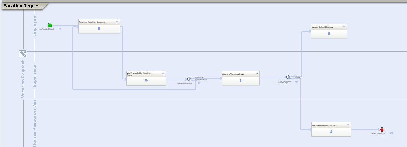The width and height of the screenshot is (407, 147).
Task: Click comment icon next to New Vacation Request
Action: click(60, 29)
